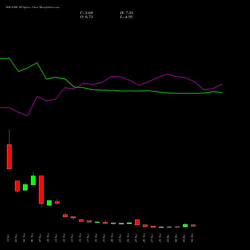Select the close value 'C: 5.60'

pos(86,13)
